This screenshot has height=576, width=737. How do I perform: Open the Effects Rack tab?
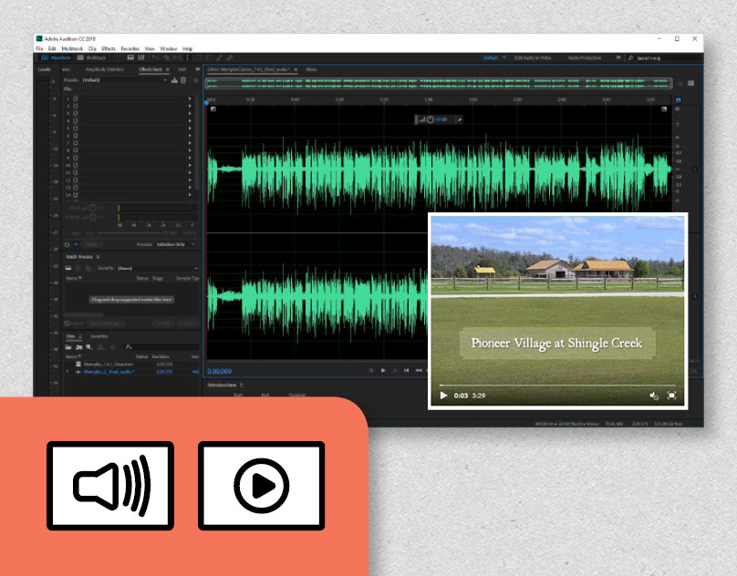pos(151,69)
